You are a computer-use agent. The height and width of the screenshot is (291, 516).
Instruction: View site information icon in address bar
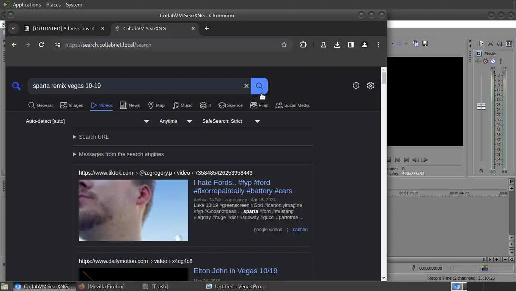(x=57, y=45)
